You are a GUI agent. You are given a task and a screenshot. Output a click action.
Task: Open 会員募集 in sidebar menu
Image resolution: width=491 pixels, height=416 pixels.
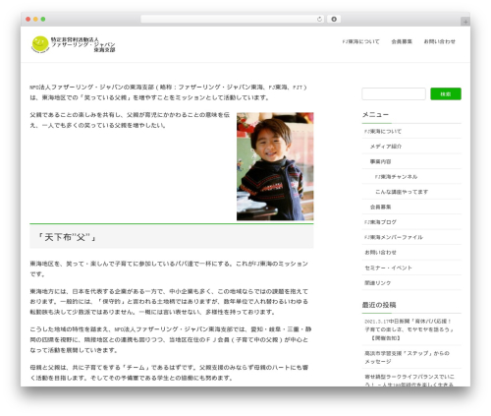click(x=380, y=207)
